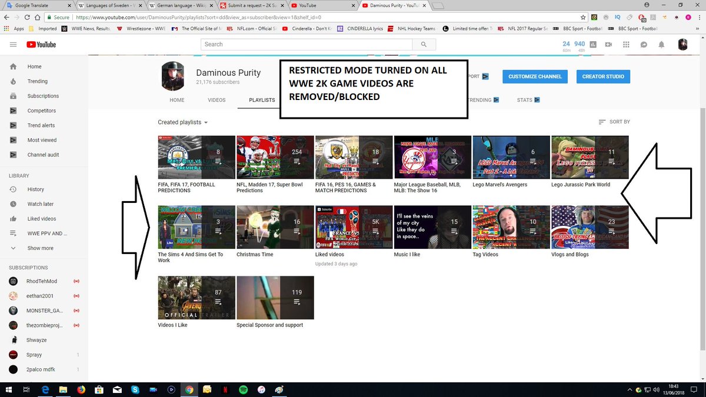Switch to the Videos channel tab
The image size is (706, 397).
(x=217, y=100)
